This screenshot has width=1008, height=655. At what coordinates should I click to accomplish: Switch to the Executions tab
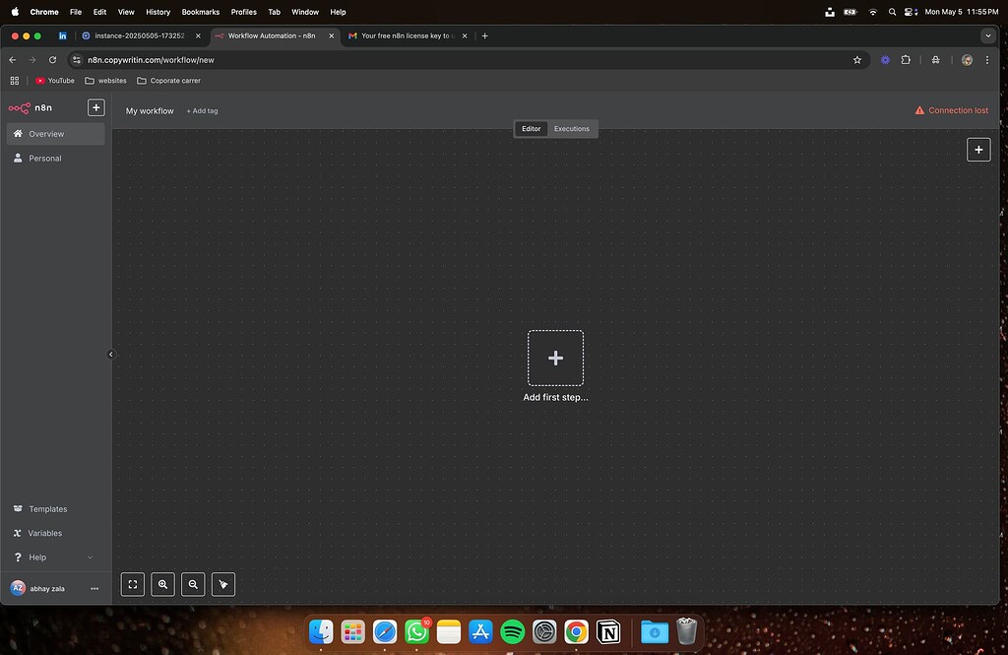[x=572, y=128]
